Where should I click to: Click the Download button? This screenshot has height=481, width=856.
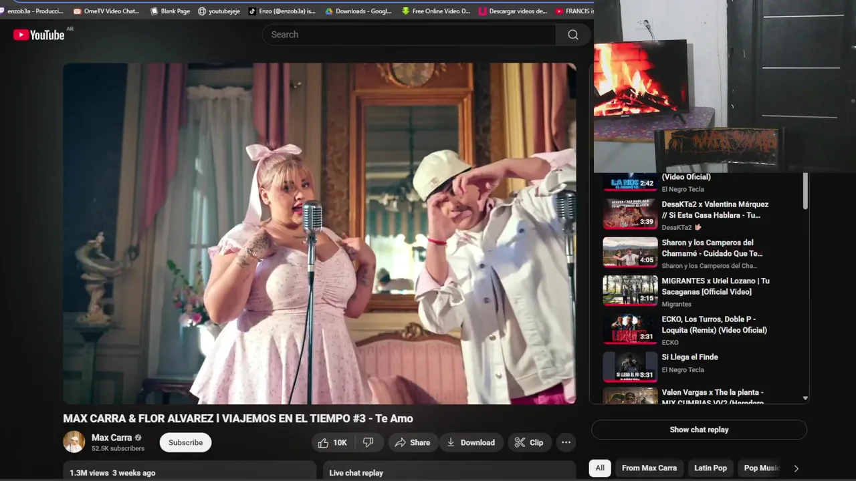click(x=471, y=442)
